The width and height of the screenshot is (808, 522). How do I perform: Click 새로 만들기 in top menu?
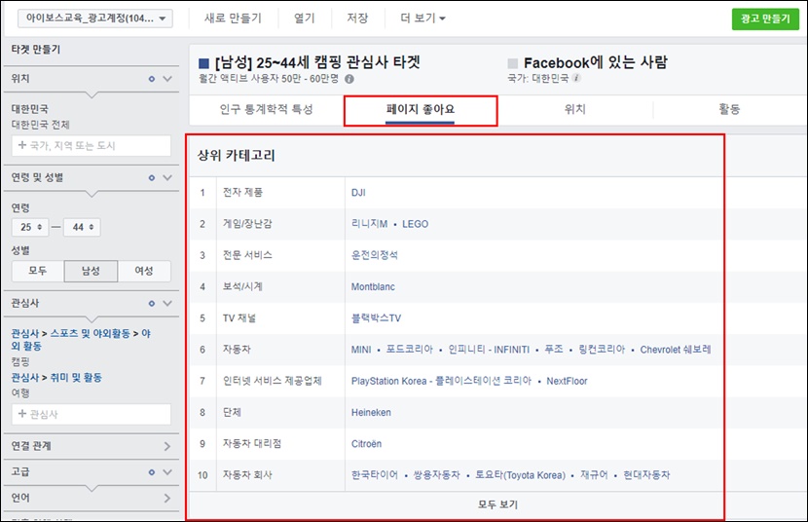pyautogui.click(x=233, y=19)
